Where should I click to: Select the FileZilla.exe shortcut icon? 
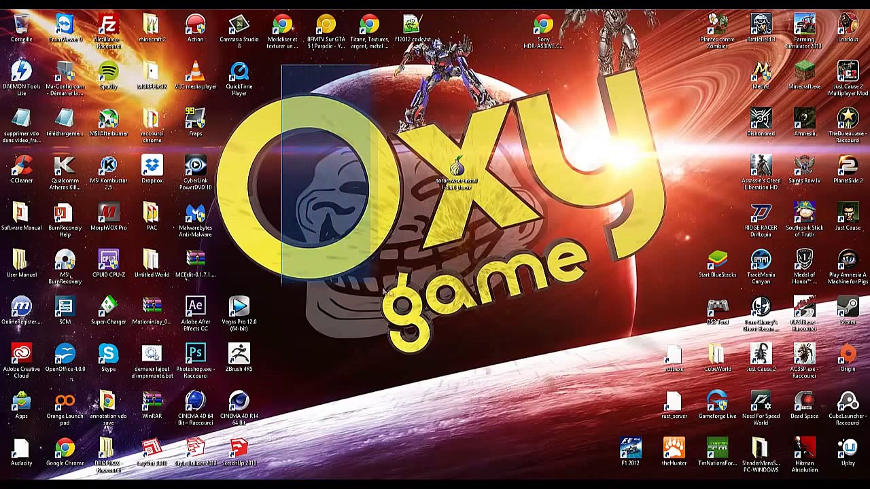(108, 25)
